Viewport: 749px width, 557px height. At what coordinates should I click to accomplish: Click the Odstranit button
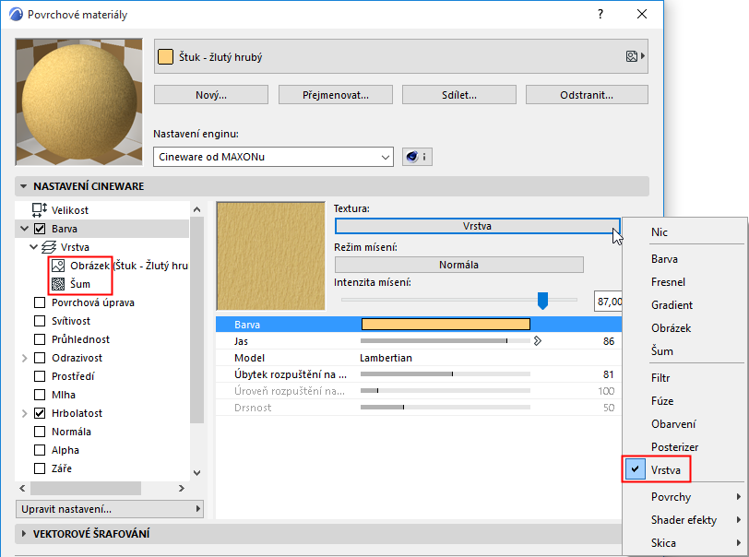(586, 93)
